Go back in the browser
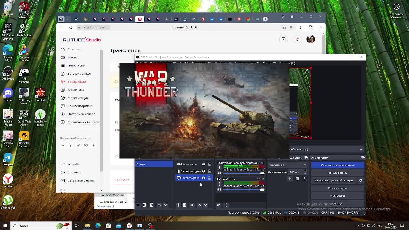The width and height of the screenshot is (409, 230). point(61,27)
